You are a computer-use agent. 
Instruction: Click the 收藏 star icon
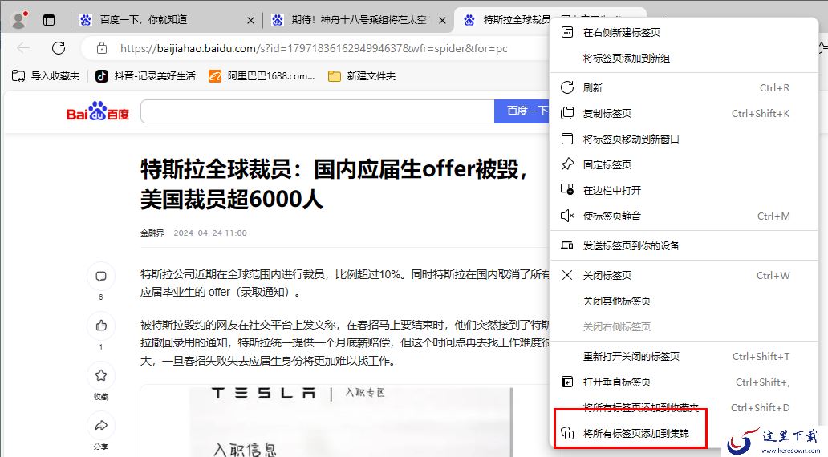click(101, 375)
